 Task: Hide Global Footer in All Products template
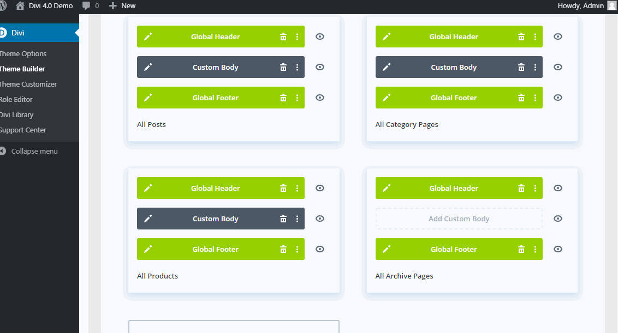coord(320,249)
